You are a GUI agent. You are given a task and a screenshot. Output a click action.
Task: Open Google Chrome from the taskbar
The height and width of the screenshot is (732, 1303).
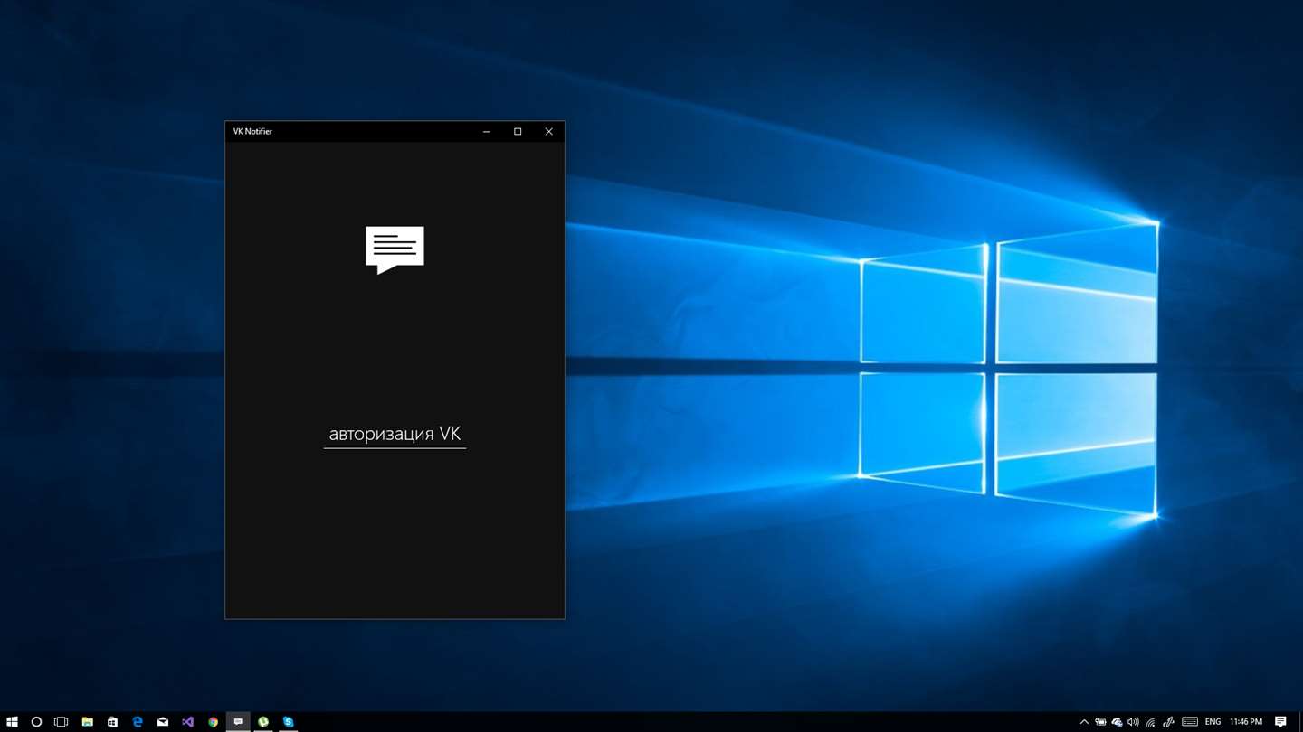point(214,722)
